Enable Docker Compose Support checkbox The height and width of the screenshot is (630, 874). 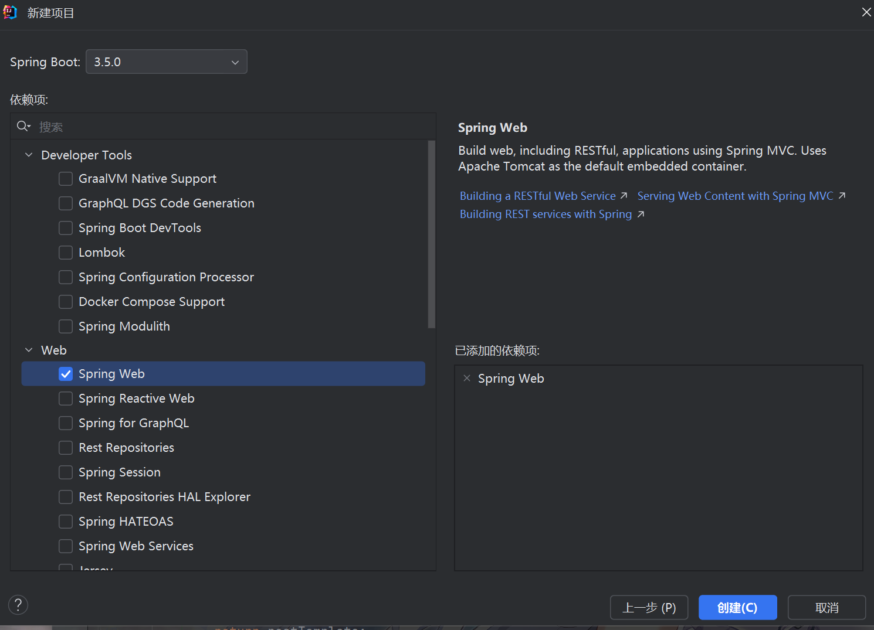pos(66,301)
